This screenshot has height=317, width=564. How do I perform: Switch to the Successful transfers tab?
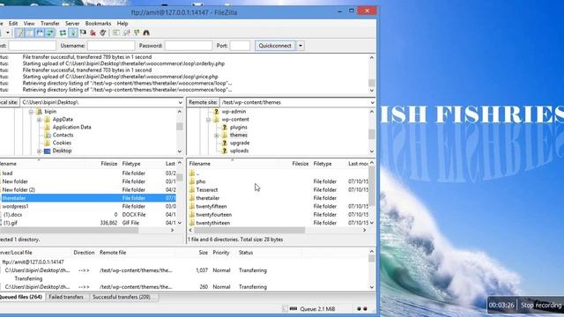(x=122, y=298)
